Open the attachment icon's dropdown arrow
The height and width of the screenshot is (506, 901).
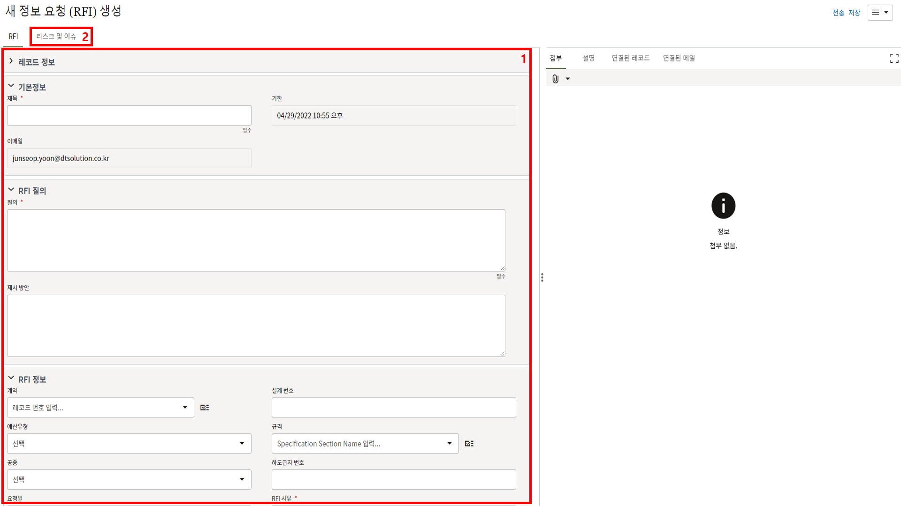click(x=568, y=79)
